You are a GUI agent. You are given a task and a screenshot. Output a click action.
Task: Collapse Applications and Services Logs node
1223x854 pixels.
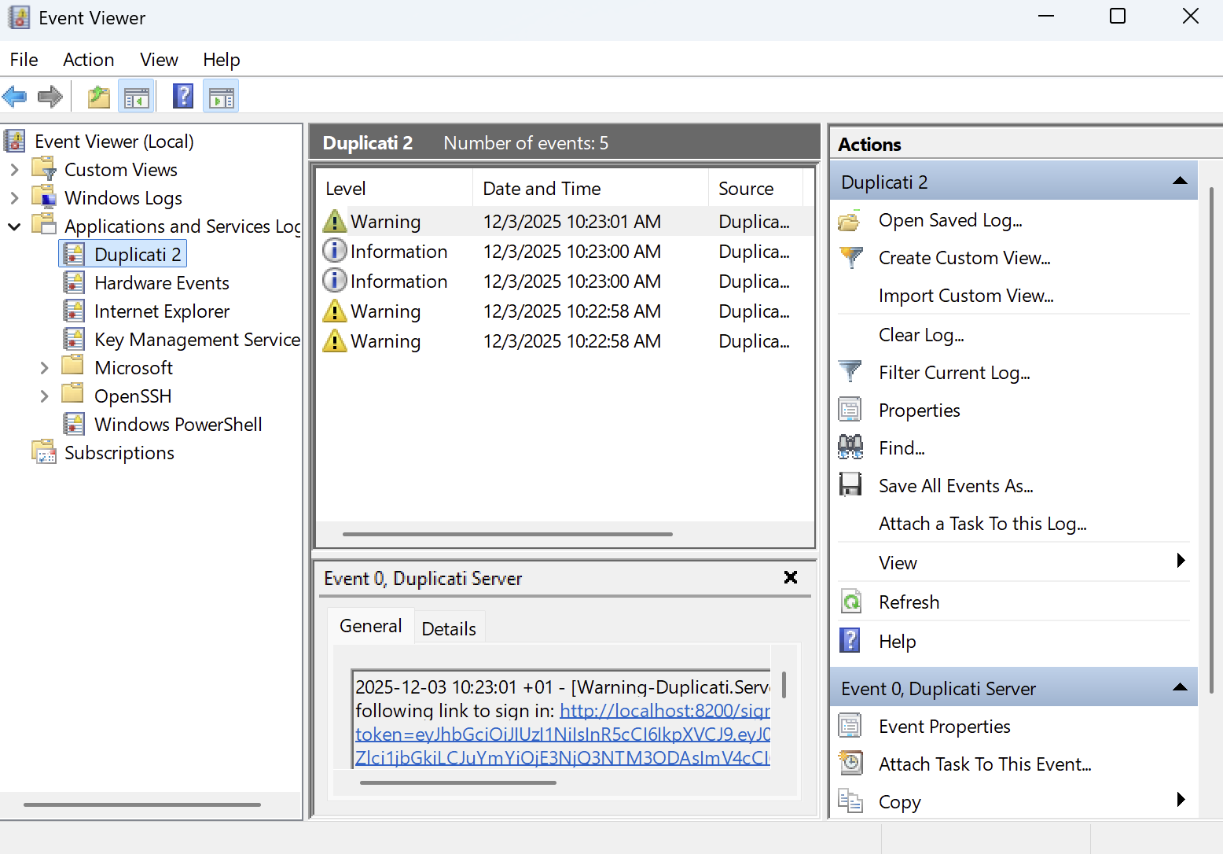[14, 226]
